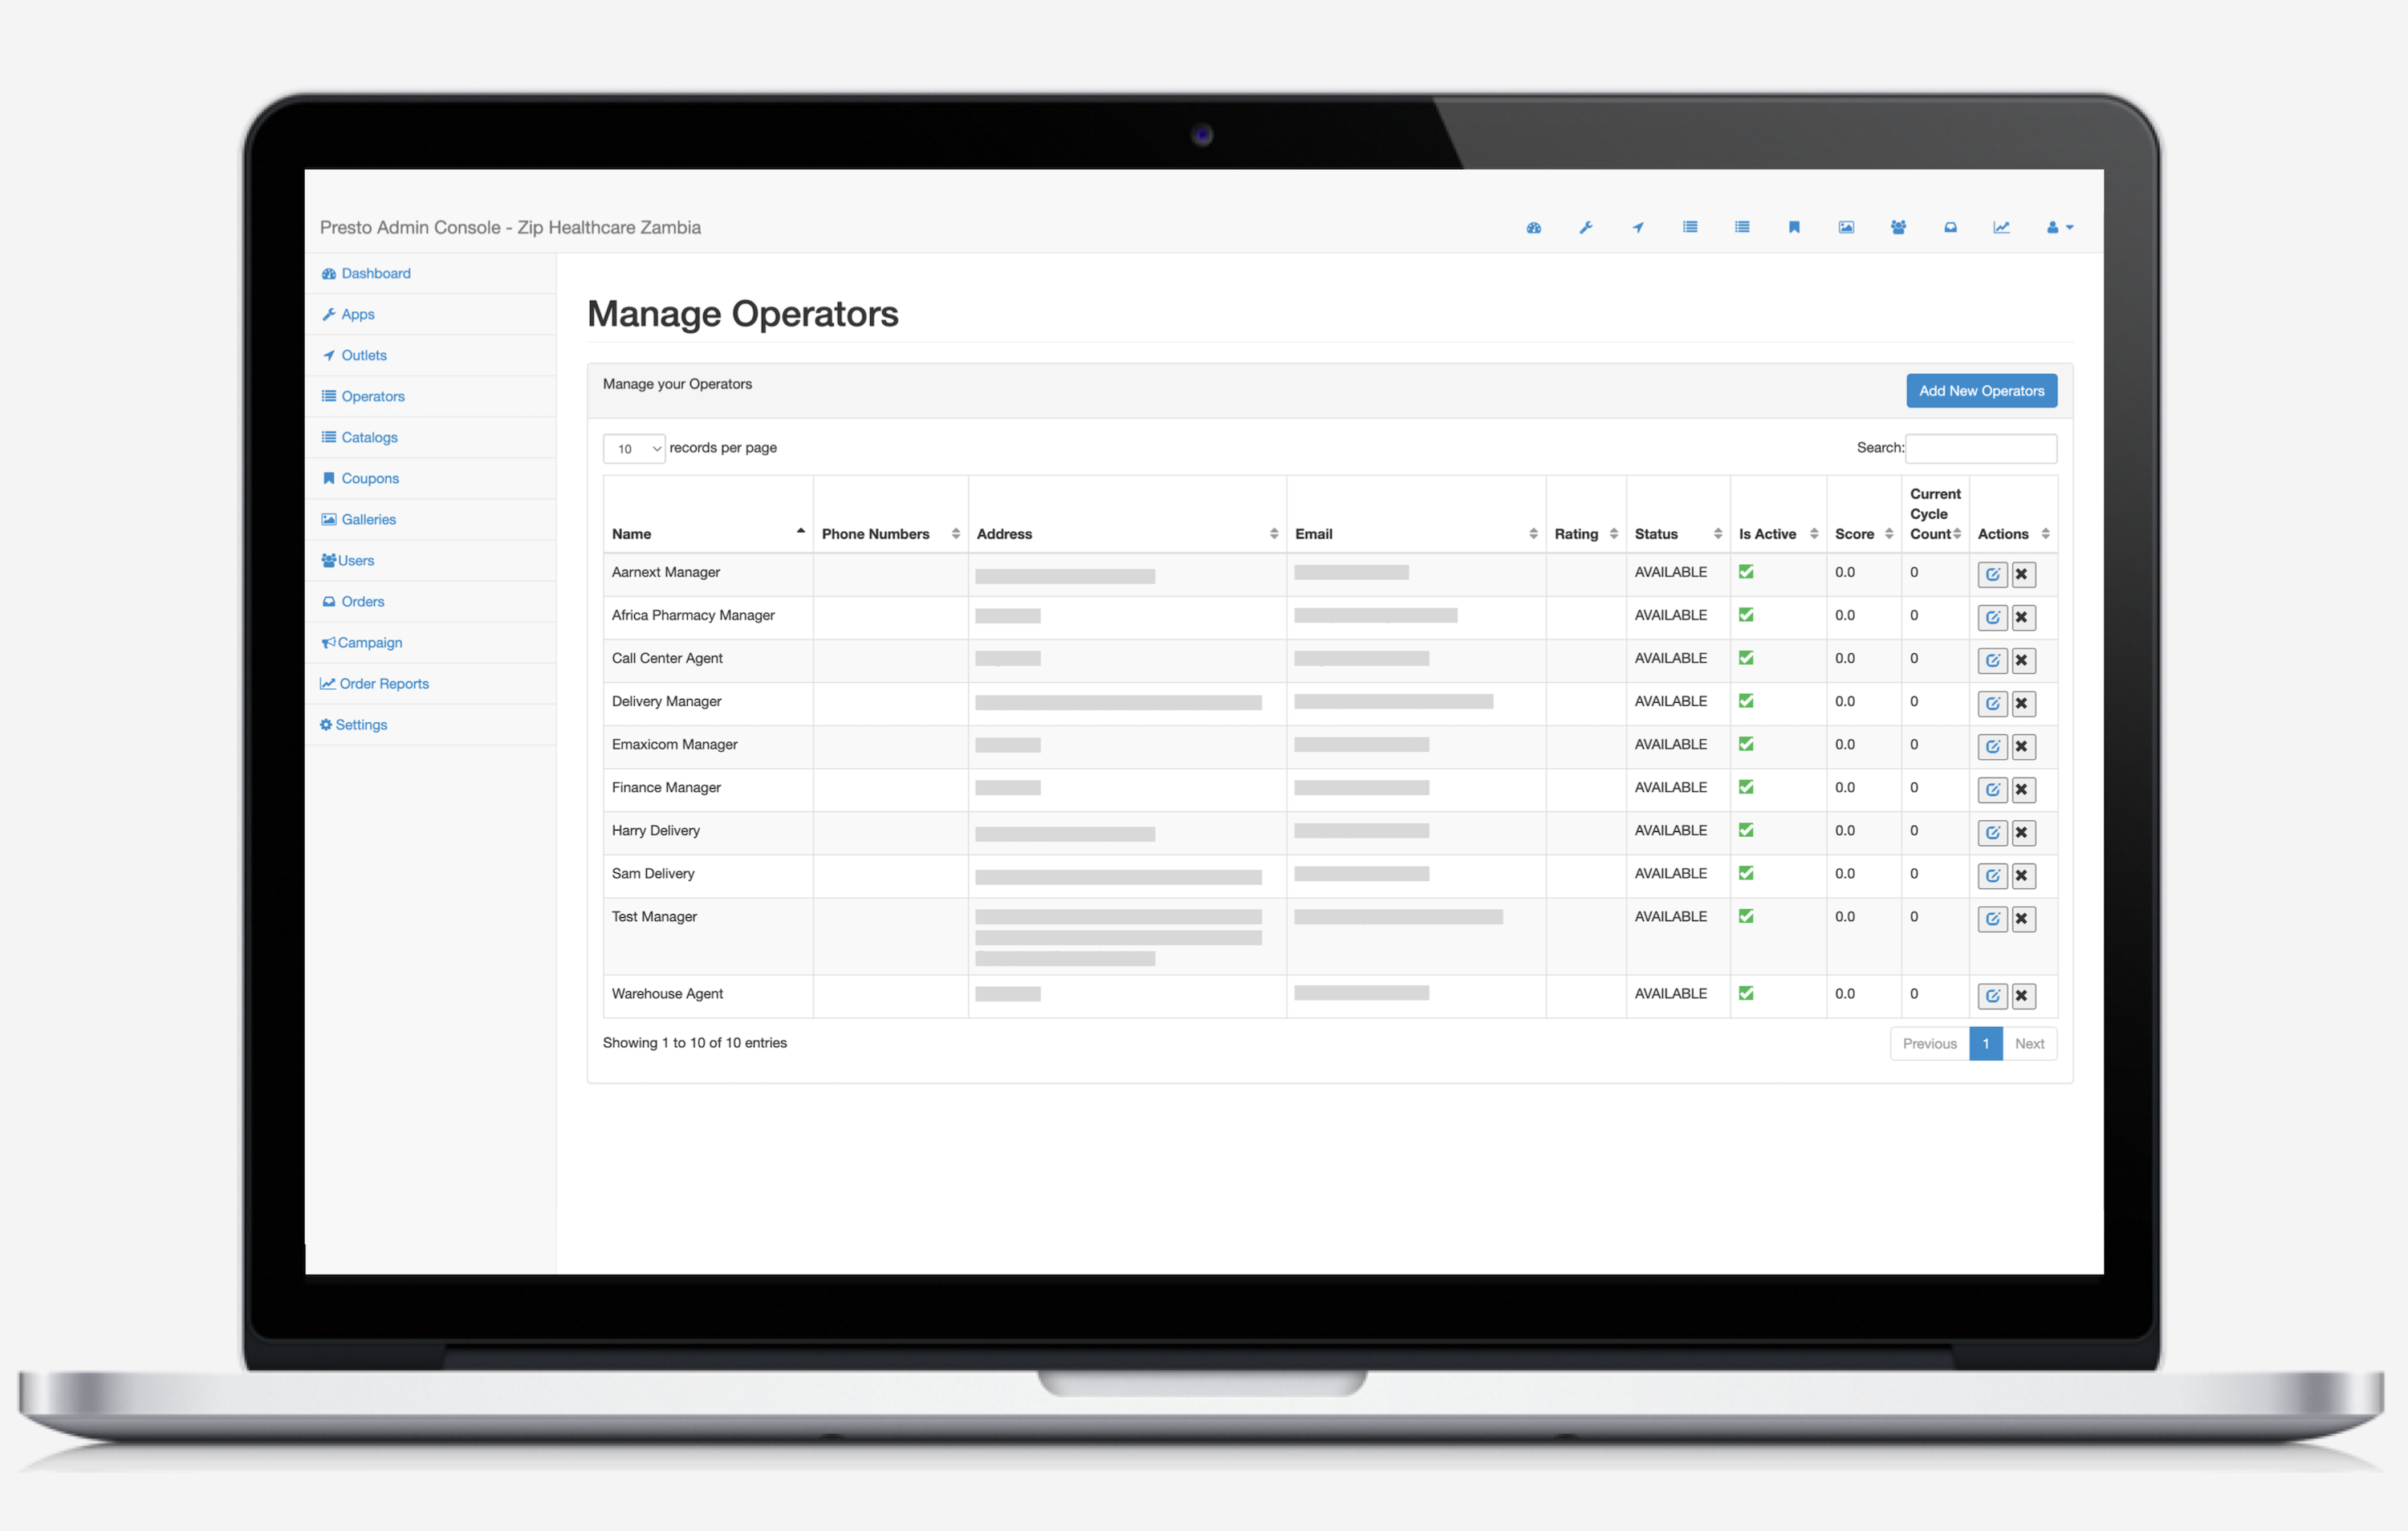Click the wrench icon in the top navbar

click(x=1586, y=227)
